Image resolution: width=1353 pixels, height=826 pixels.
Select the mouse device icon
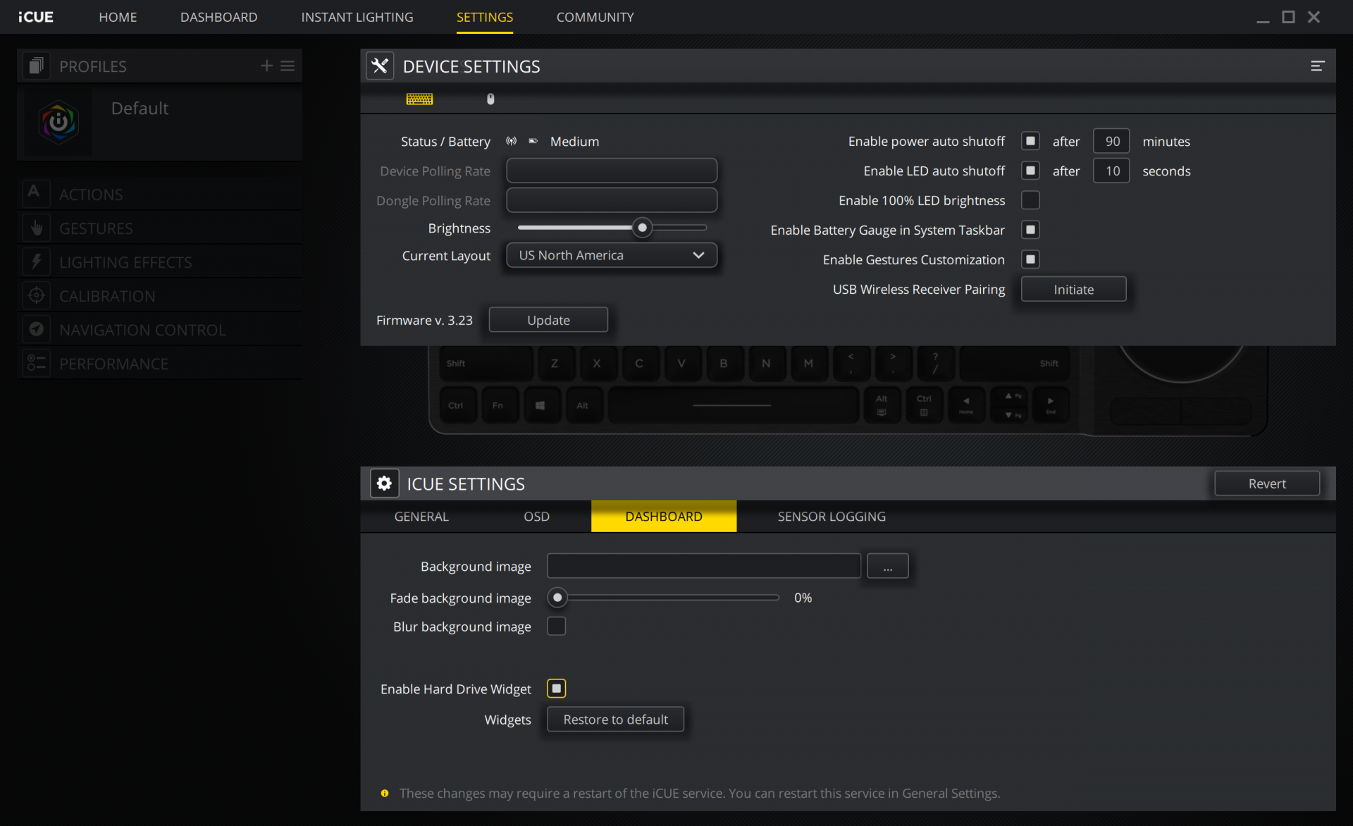click(490, 99)
